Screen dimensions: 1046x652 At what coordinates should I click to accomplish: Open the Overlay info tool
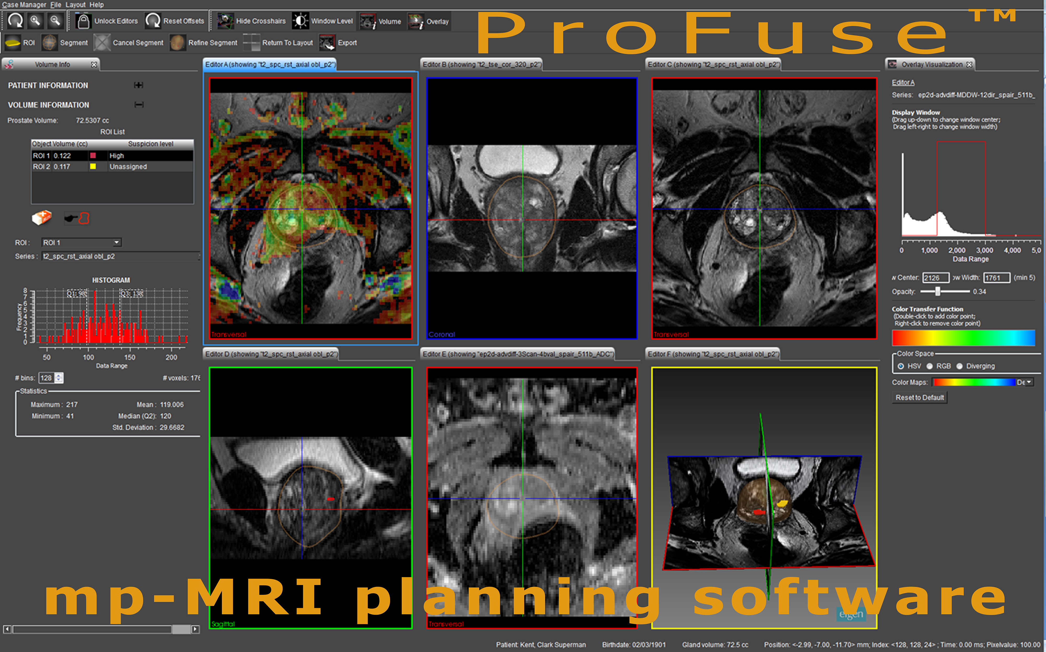429,22
